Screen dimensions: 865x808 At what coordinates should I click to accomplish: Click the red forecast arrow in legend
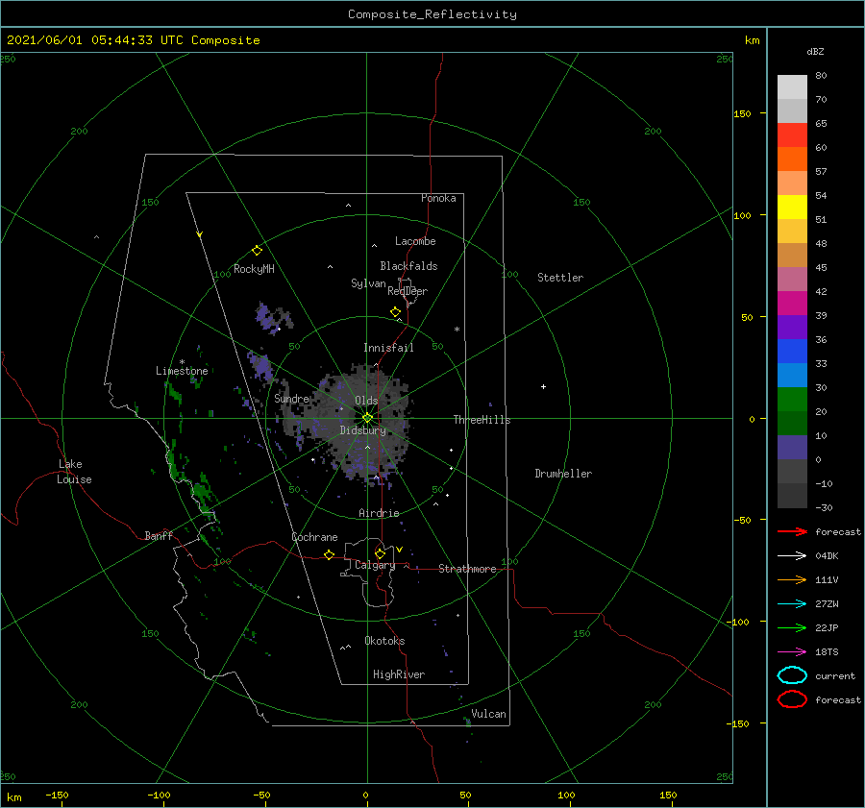(792, 531)
